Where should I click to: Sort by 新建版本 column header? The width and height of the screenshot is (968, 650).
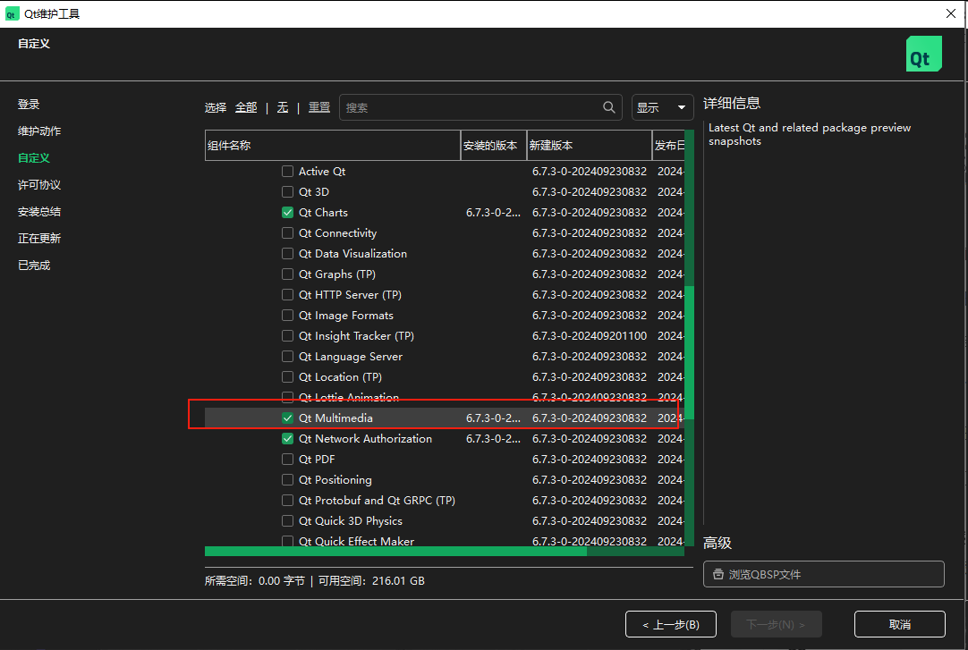[590, 146]
